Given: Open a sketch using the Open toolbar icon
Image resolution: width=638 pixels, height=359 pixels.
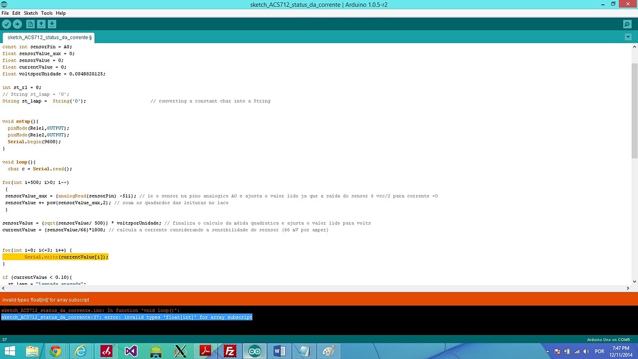Looking at the screenshot, I should point(41,23).
